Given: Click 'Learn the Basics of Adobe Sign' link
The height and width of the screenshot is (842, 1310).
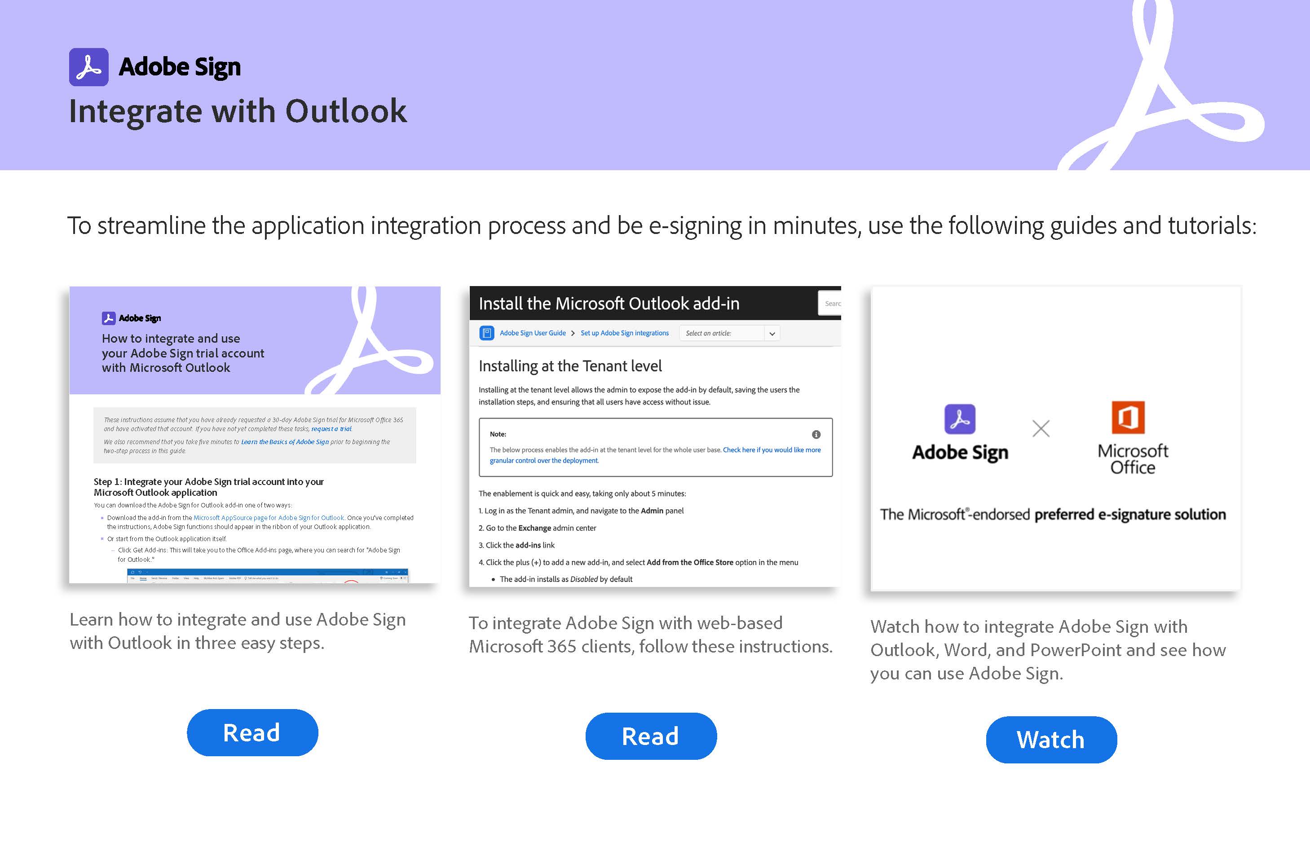Looking at the screenshot, I should pyautogui.click(x=285, y=442).
